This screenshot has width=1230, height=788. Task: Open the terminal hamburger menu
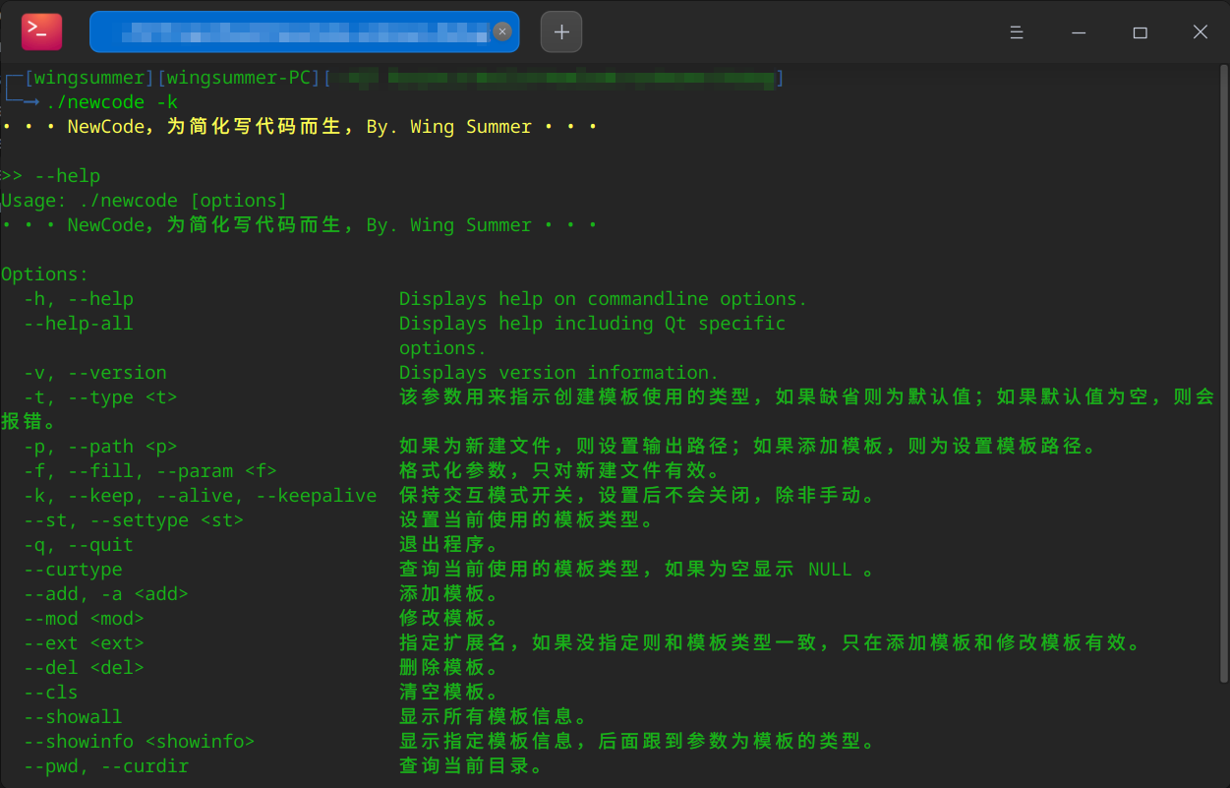point(1017,32)
